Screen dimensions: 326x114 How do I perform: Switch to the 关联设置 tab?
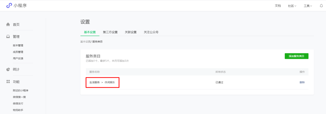point(131,32)
